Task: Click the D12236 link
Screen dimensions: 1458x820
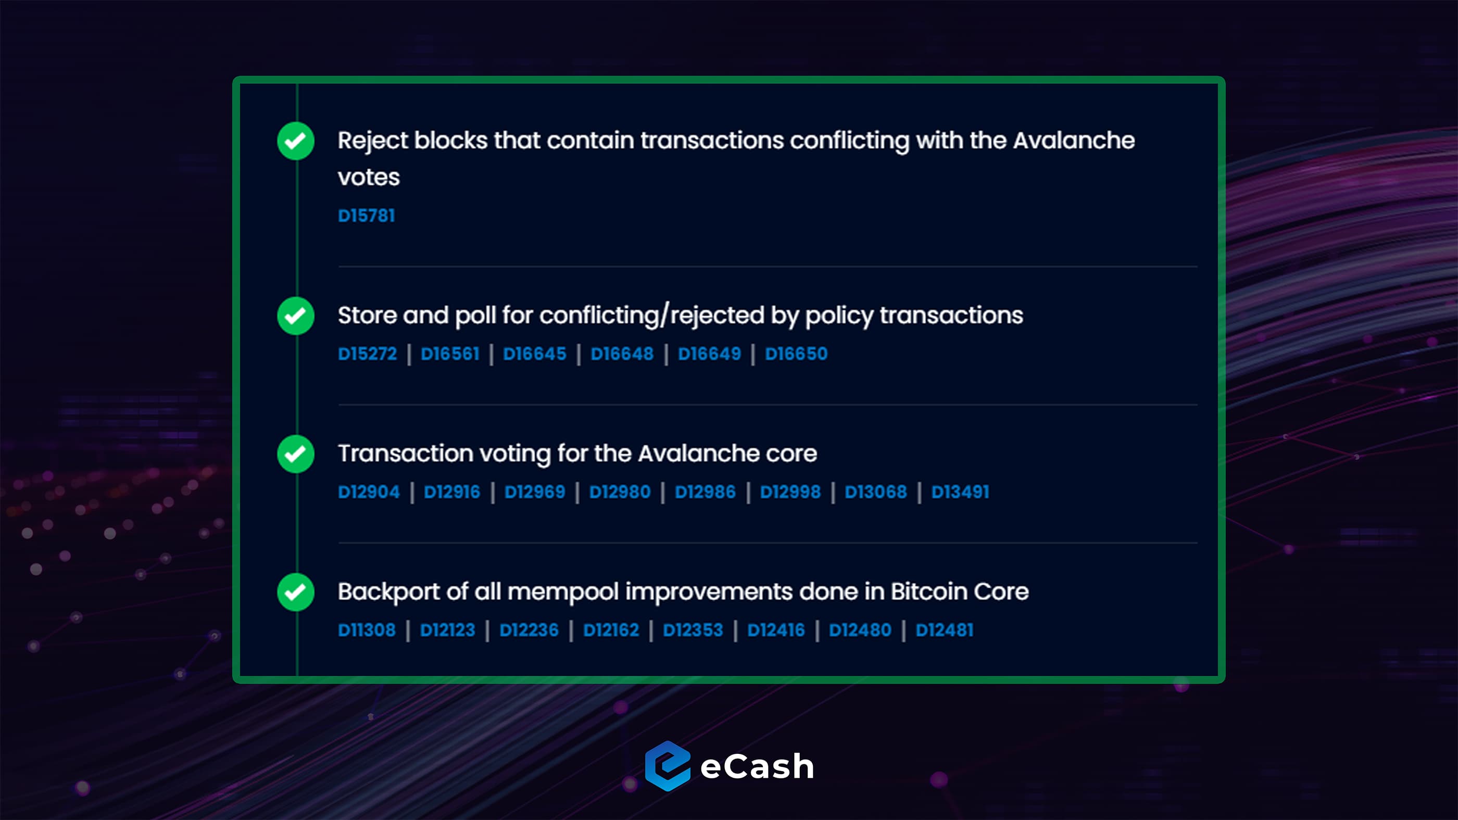Action: (x=529, y=630)
